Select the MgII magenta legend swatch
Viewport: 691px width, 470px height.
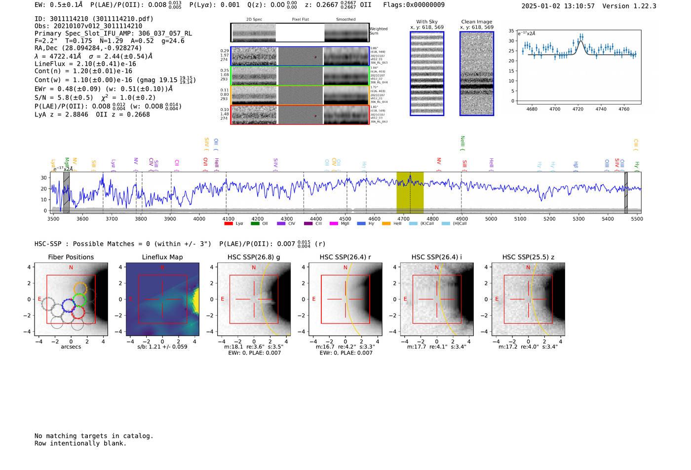tap(334, 223)
